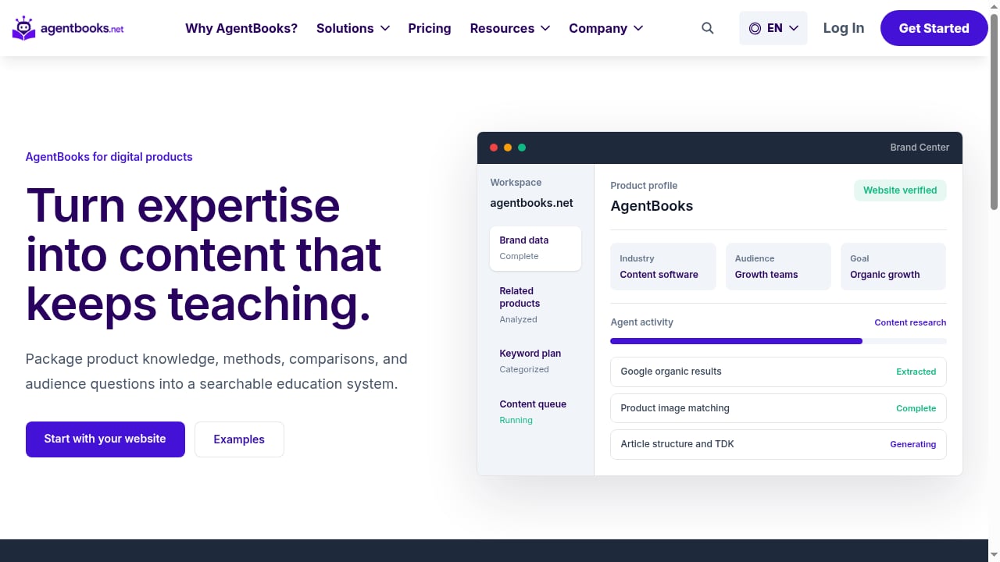Select Brand data Complete tab
Image resolution: width=1000 pixels, height=562 pixels.
coord(535,248)
